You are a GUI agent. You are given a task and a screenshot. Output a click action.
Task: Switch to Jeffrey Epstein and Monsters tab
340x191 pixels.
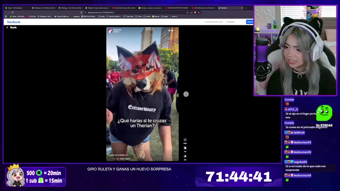point(203,8)
